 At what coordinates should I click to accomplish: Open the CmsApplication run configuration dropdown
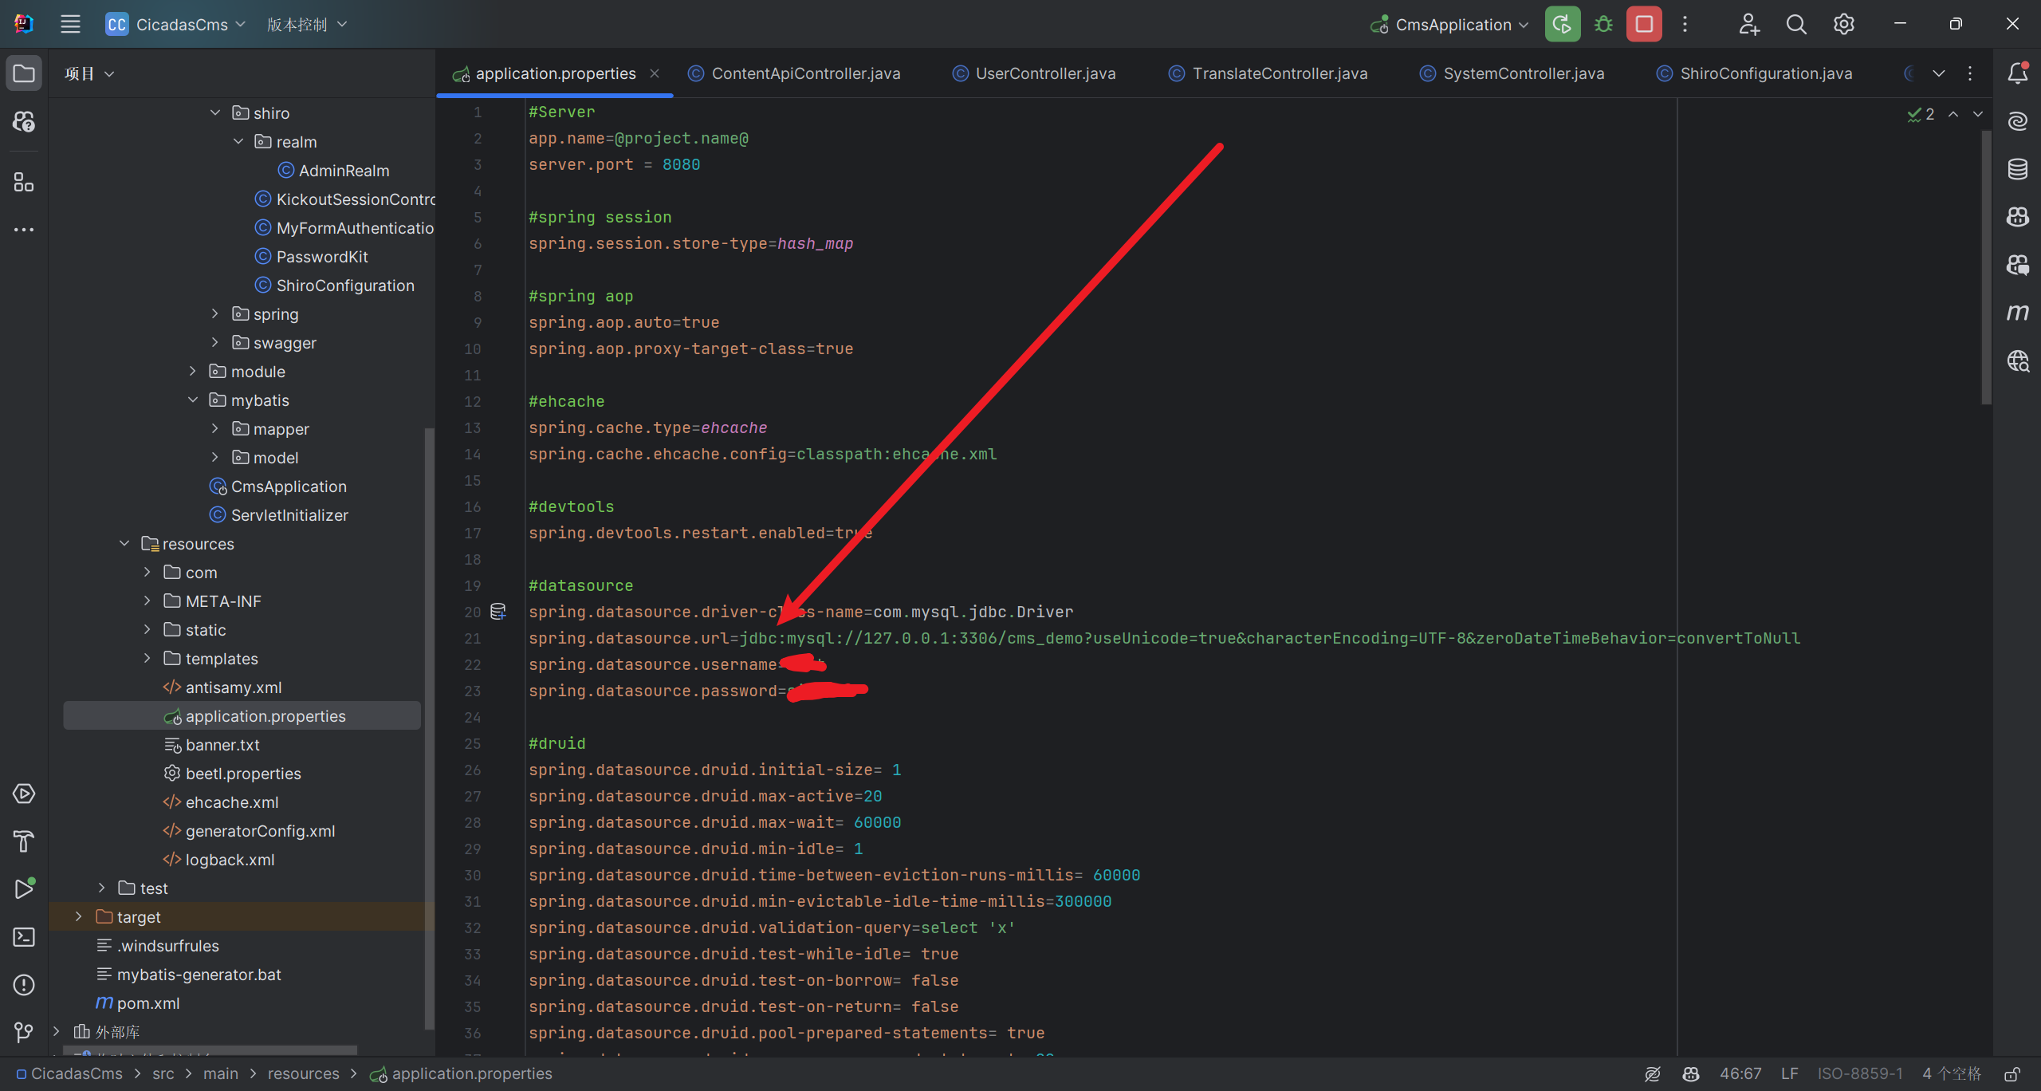pos(1449,24)
